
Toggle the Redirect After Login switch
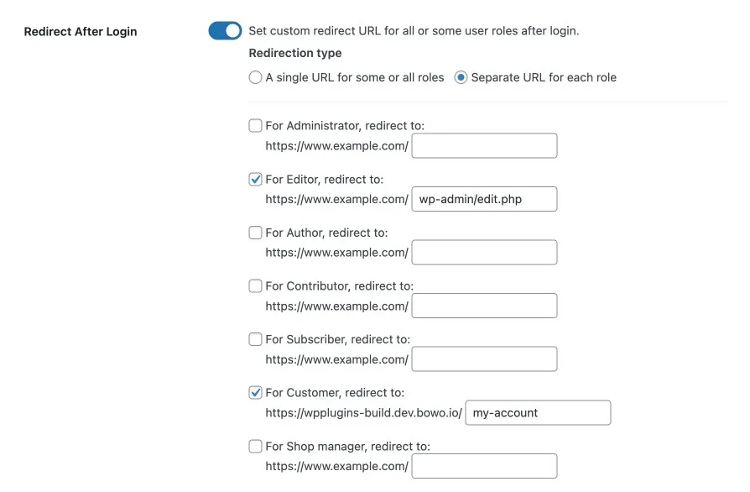click(225, 30)
